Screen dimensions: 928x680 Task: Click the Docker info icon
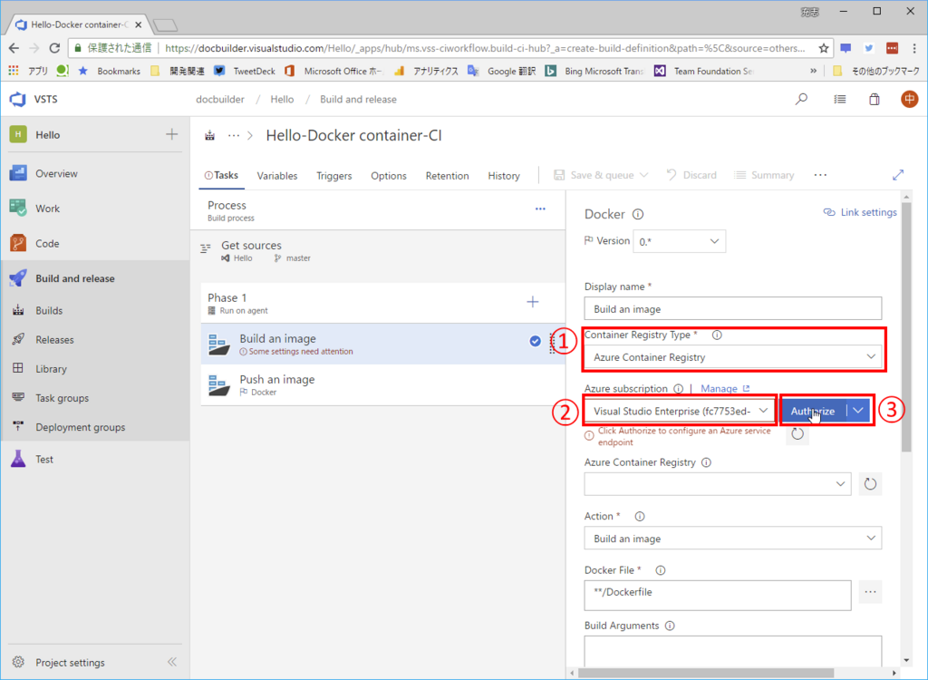click(638, 214)
